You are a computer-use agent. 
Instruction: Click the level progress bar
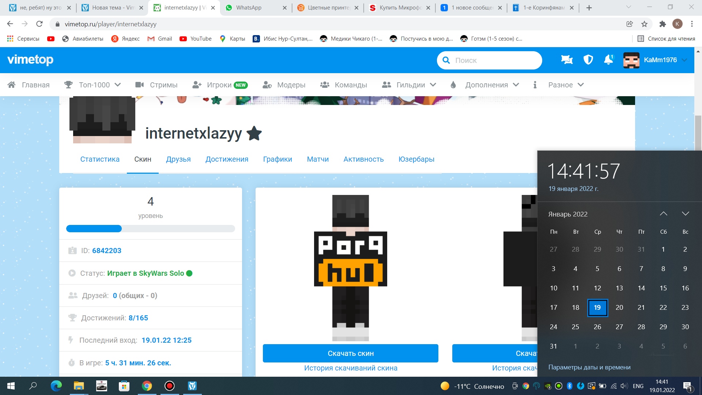(x=150, y=229)
